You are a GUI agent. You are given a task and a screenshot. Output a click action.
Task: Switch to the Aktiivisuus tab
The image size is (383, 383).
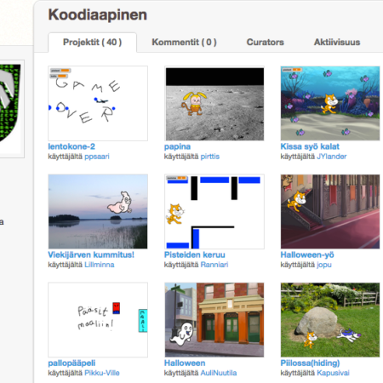(x=337, y=43)
